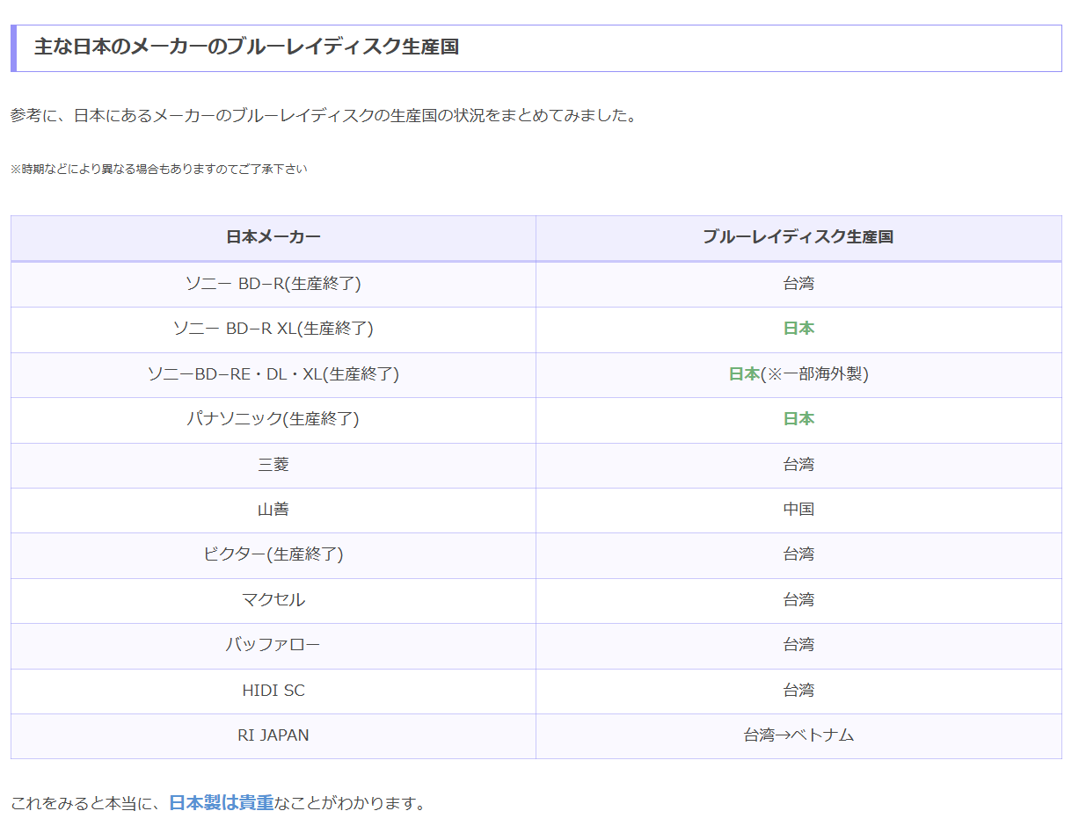Screen dimensions: 1079x840
Task: Click the 三菱 cell
Action: [273, 465]
